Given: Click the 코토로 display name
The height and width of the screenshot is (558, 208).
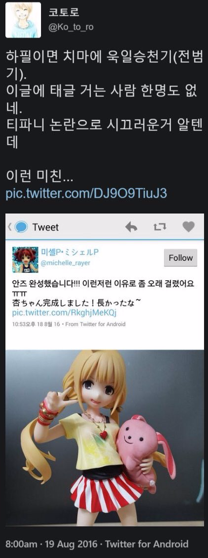Looking at the screenshot, I should click(x=64, y=11).
